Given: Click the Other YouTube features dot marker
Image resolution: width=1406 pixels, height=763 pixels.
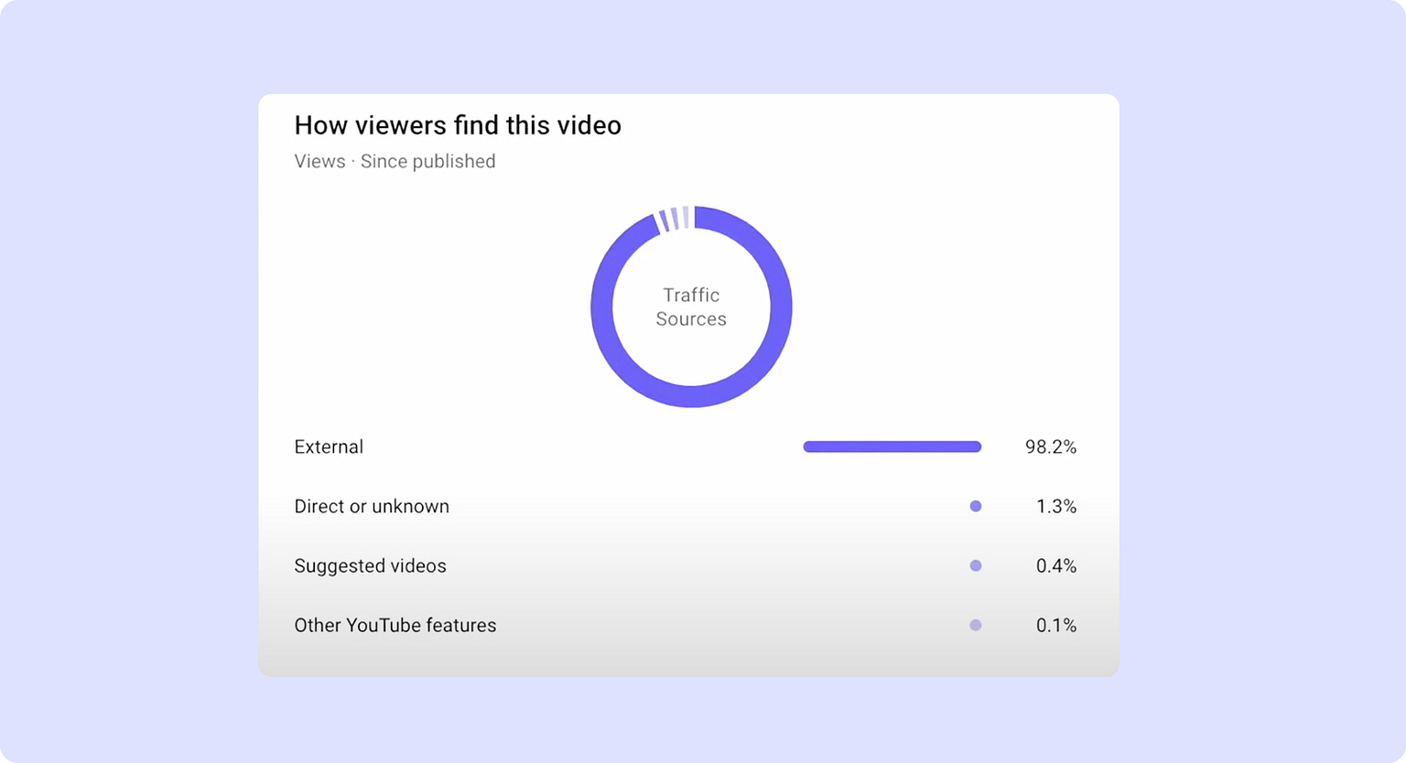Looking at the screenshot, I should point(976,625).
